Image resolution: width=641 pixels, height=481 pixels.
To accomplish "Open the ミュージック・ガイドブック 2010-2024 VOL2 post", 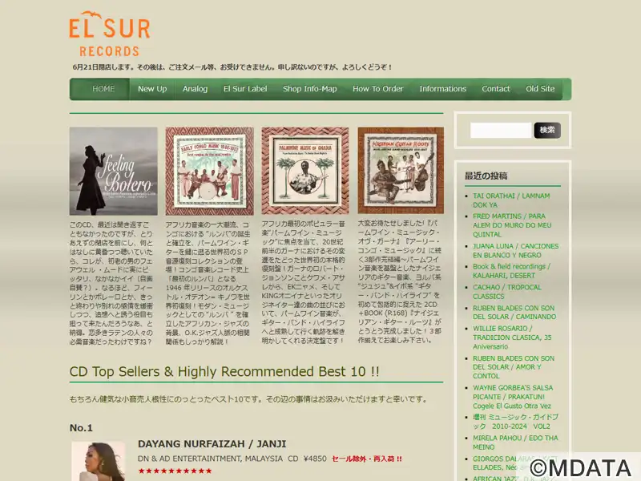I will click(515, 422).
